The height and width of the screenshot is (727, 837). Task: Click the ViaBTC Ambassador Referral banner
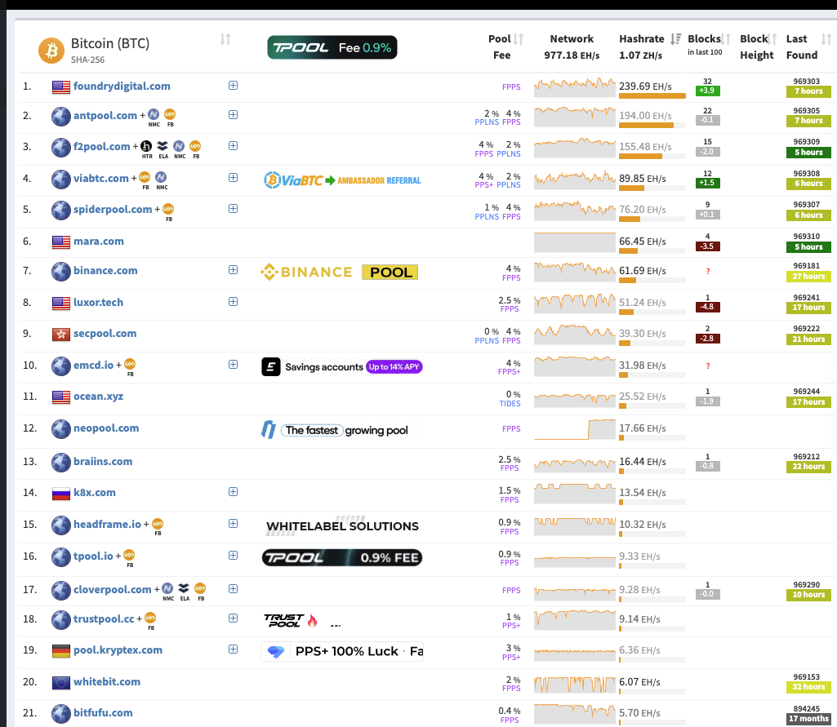(x=342, y=180)
